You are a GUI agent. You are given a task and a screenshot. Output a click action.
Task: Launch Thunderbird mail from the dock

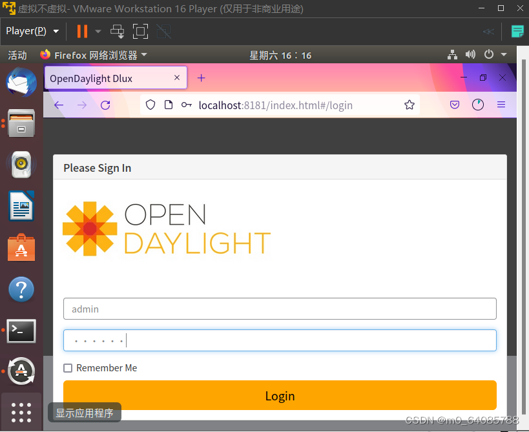[21, 82]
